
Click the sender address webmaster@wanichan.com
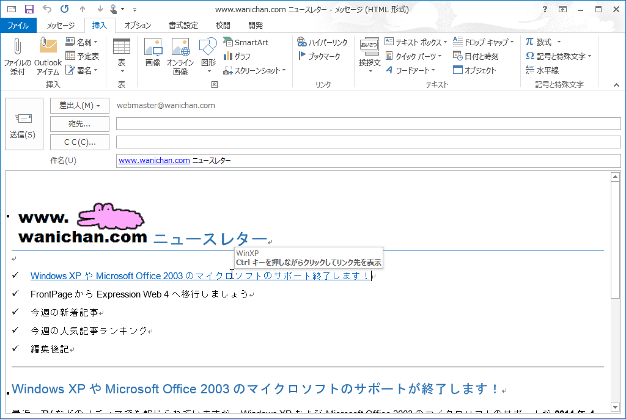pyautogui.click(x=166, y=105)
